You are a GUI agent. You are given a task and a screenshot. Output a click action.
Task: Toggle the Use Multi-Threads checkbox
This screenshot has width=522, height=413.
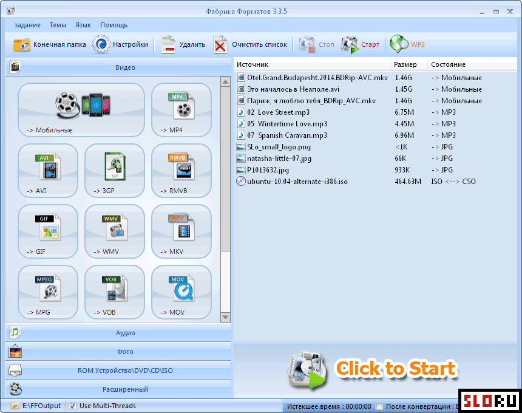click(x=72, y=406)
